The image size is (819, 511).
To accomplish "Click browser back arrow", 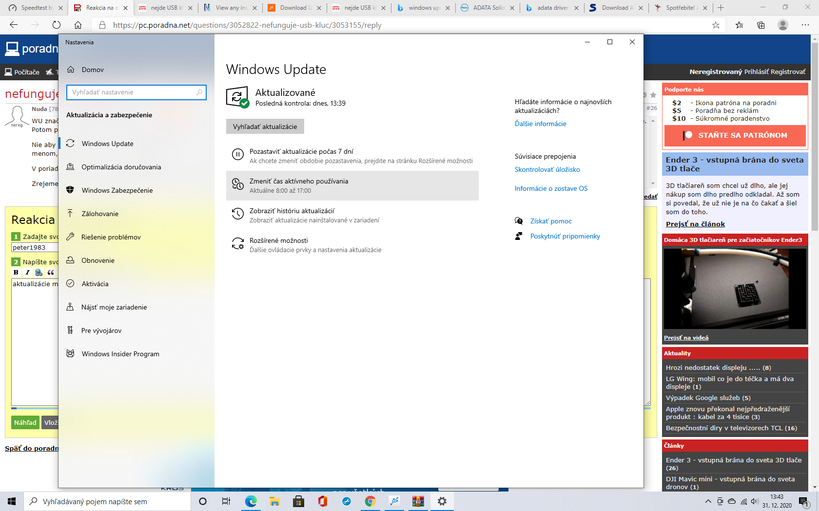I will click(14, 25).
